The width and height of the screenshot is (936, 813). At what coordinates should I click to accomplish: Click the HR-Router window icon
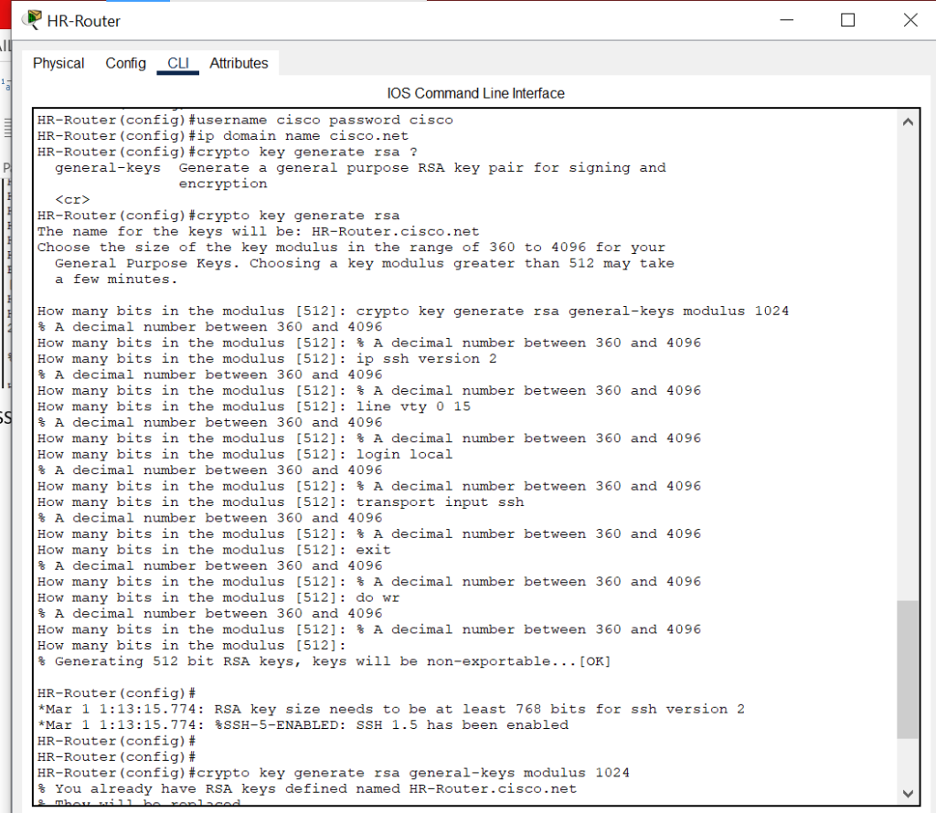coord(32,20)
